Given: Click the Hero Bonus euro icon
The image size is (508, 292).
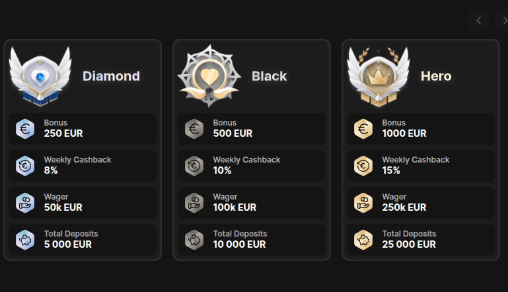Looking at the screenshot, I should pyautogui.click(x=363, y=128).
